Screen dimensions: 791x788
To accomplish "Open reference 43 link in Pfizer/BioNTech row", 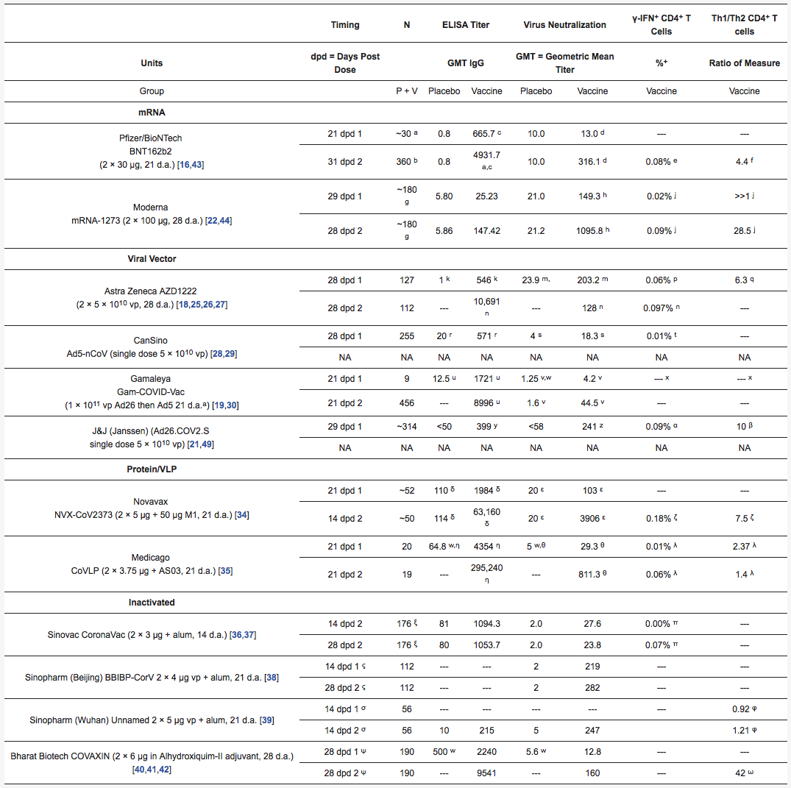I will [196, 165].
